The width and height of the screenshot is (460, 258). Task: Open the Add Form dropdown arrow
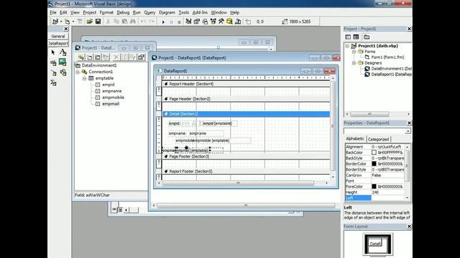[73, 21]
